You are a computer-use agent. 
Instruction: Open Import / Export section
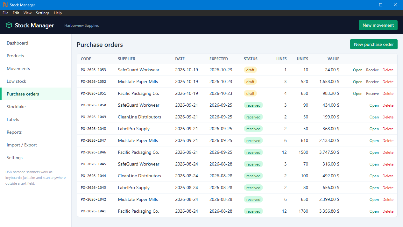tap(36, 145)
